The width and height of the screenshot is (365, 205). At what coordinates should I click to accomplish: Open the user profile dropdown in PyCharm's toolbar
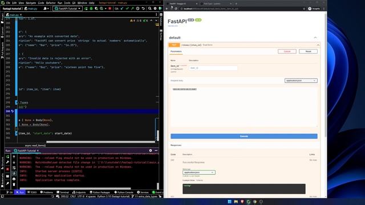tap(46, 9)
